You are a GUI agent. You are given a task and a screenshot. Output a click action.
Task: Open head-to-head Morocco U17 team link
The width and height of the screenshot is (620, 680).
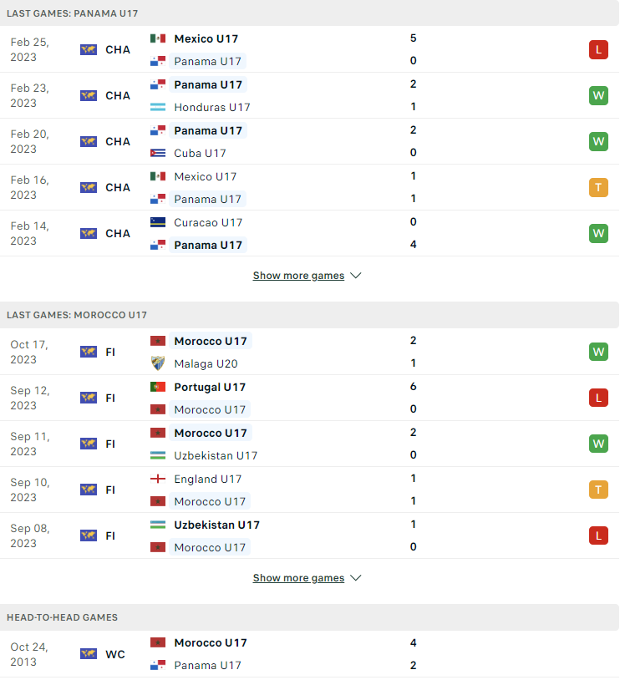point(211,642)
